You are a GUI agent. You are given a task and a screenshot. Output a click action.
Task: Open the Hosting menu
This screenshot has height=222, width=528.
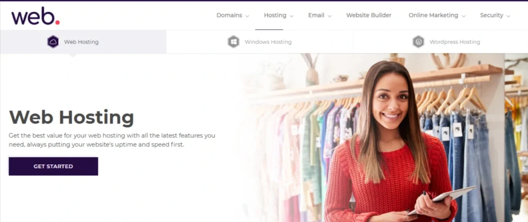(x=275, y=15)
